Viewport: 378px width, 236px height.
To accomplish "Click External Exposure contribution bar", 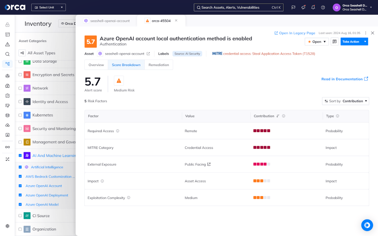I will pos(261,164).
